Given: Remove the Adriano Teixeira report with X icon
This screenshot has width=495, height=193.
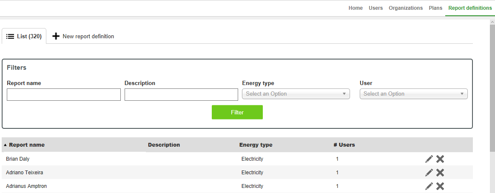Looking at the screenshot, I should (x=440, y=173).
